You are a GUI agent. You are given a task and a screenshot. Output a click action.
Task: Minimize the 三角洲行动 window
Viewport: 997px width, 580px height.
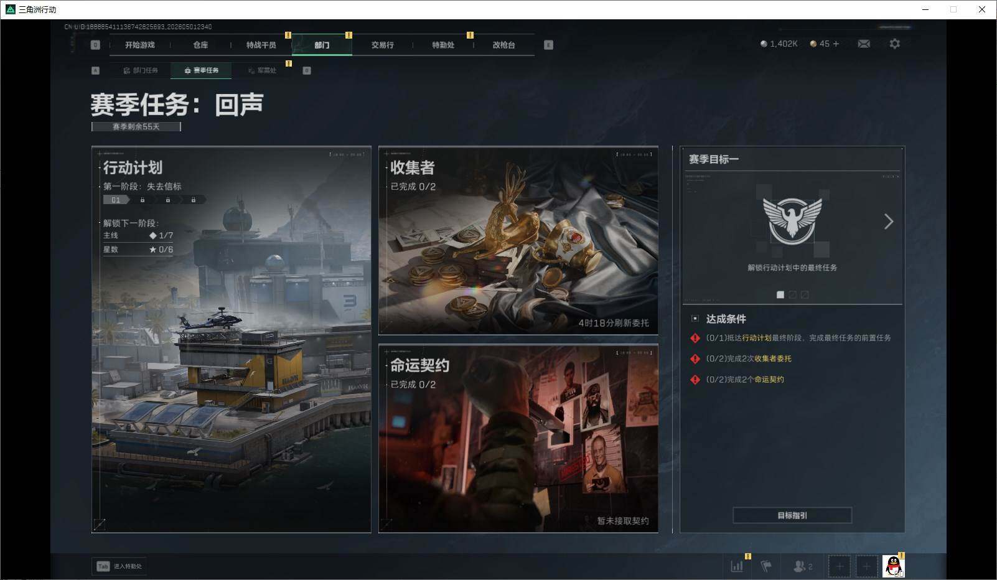pos(925,9)
